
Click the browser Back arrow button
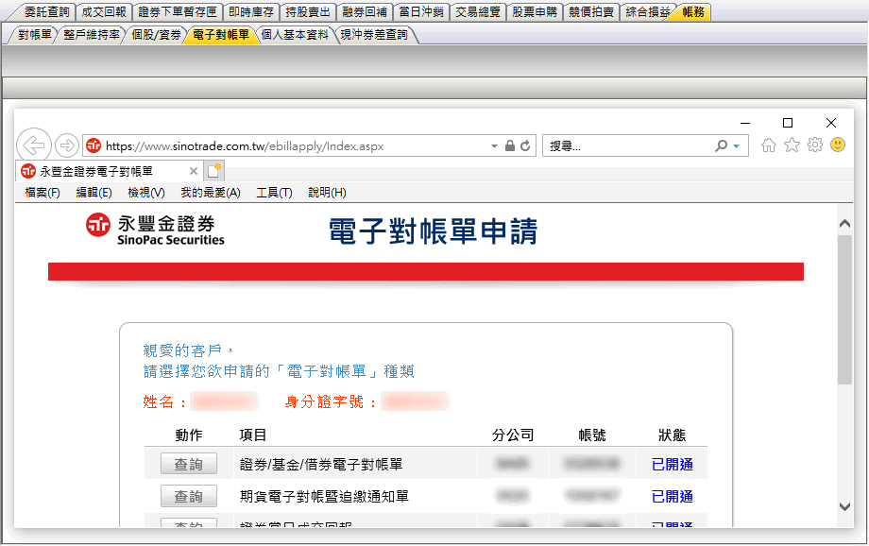tap(33, 145)
